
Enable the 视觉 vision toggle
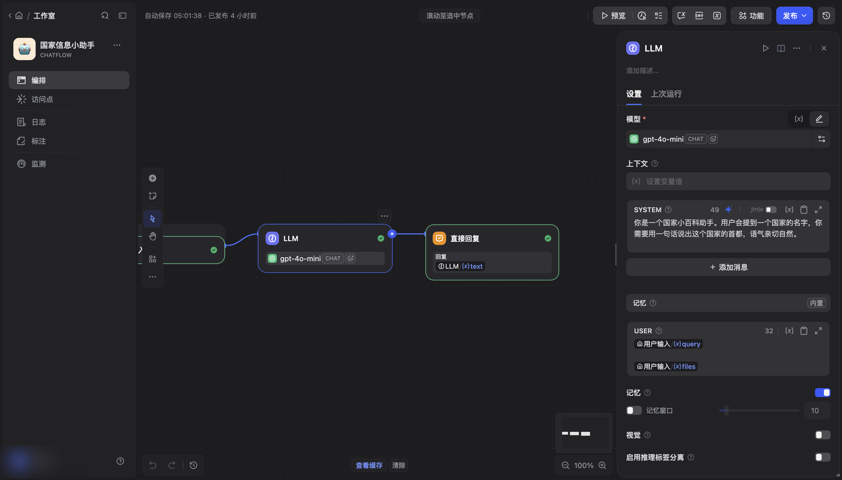(x=823, y=435)
